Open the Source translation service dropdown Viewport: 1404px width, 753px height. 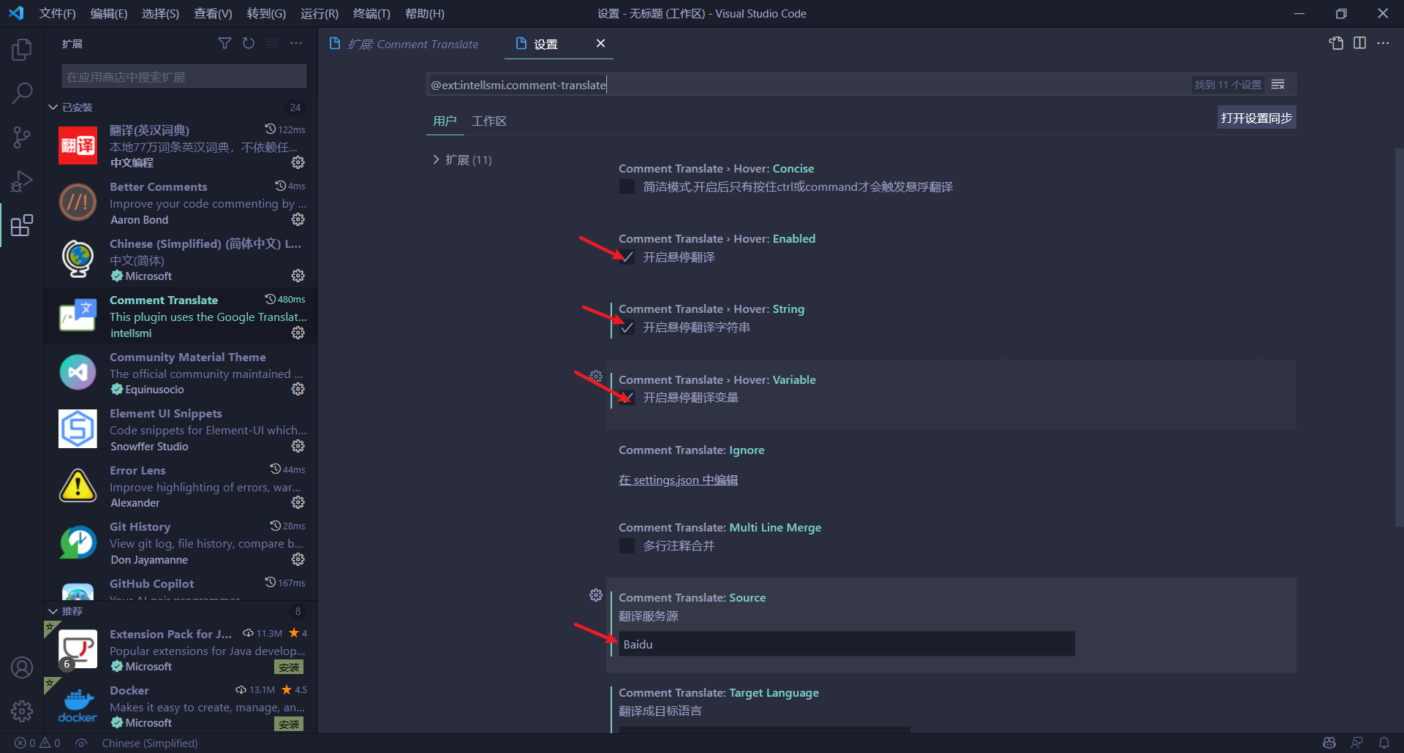(847, 644)
